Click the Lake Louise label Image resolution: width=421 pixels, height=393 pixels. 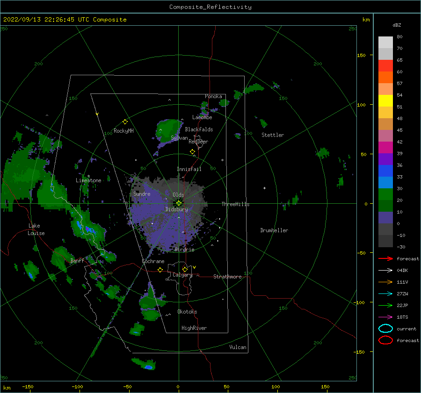(x=36, y=229)
